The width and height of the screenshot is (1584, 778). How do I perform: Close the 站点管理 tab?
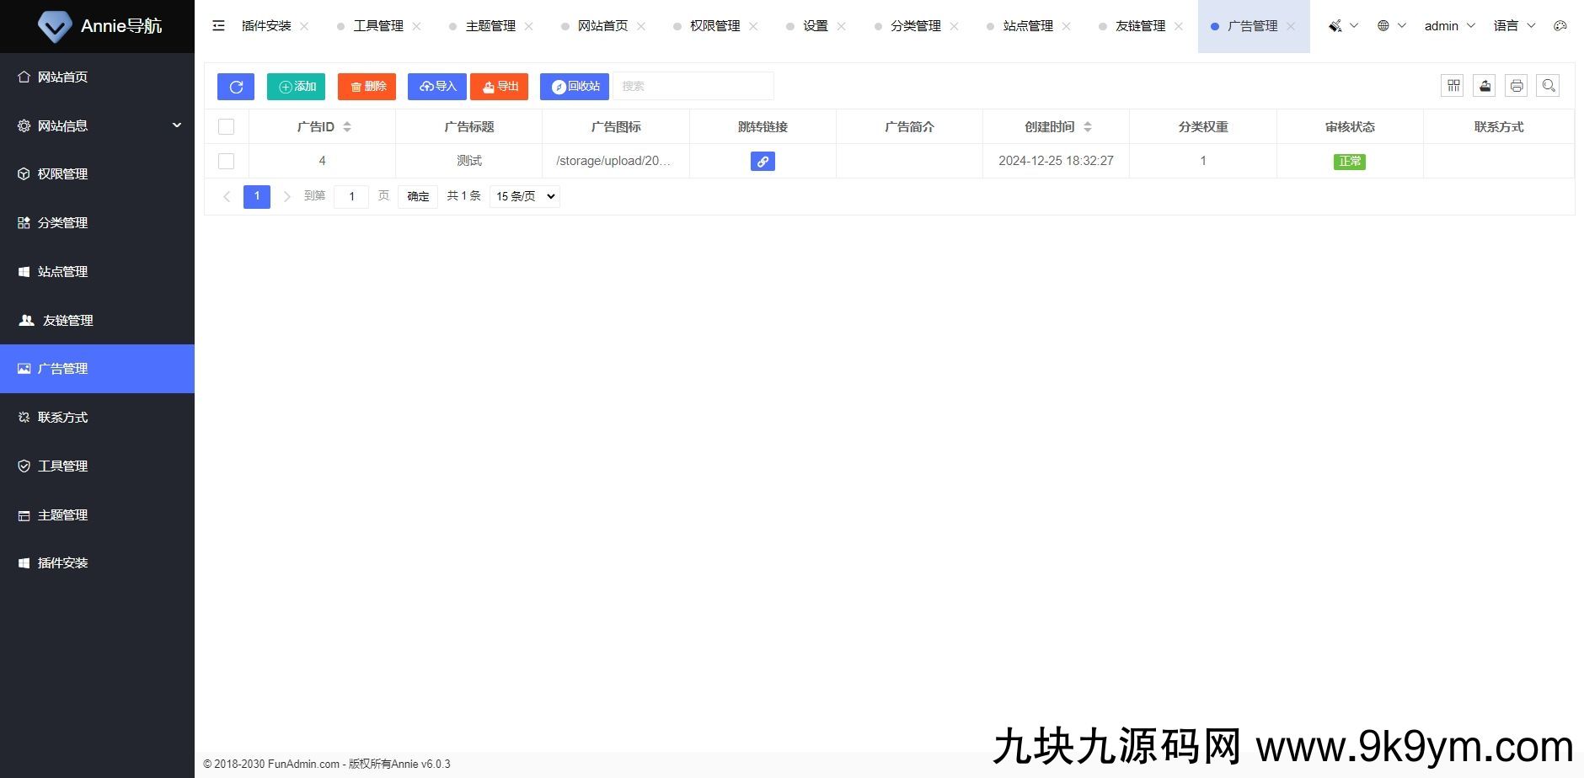click(x=1066, y=26)
